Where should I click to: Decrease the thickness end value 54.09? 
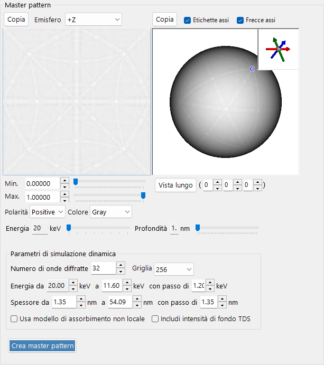(x=137, y=305)
